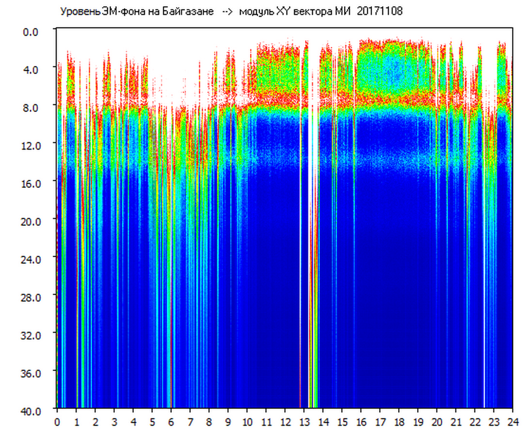Click hour 13 on the horizontal axis

click(x=304, y=421)
